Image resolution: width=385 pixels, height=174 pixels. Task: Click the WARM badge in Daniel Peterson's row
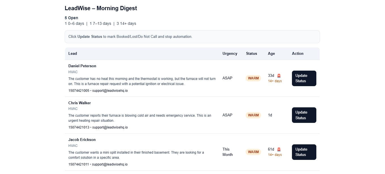(253, 78)
